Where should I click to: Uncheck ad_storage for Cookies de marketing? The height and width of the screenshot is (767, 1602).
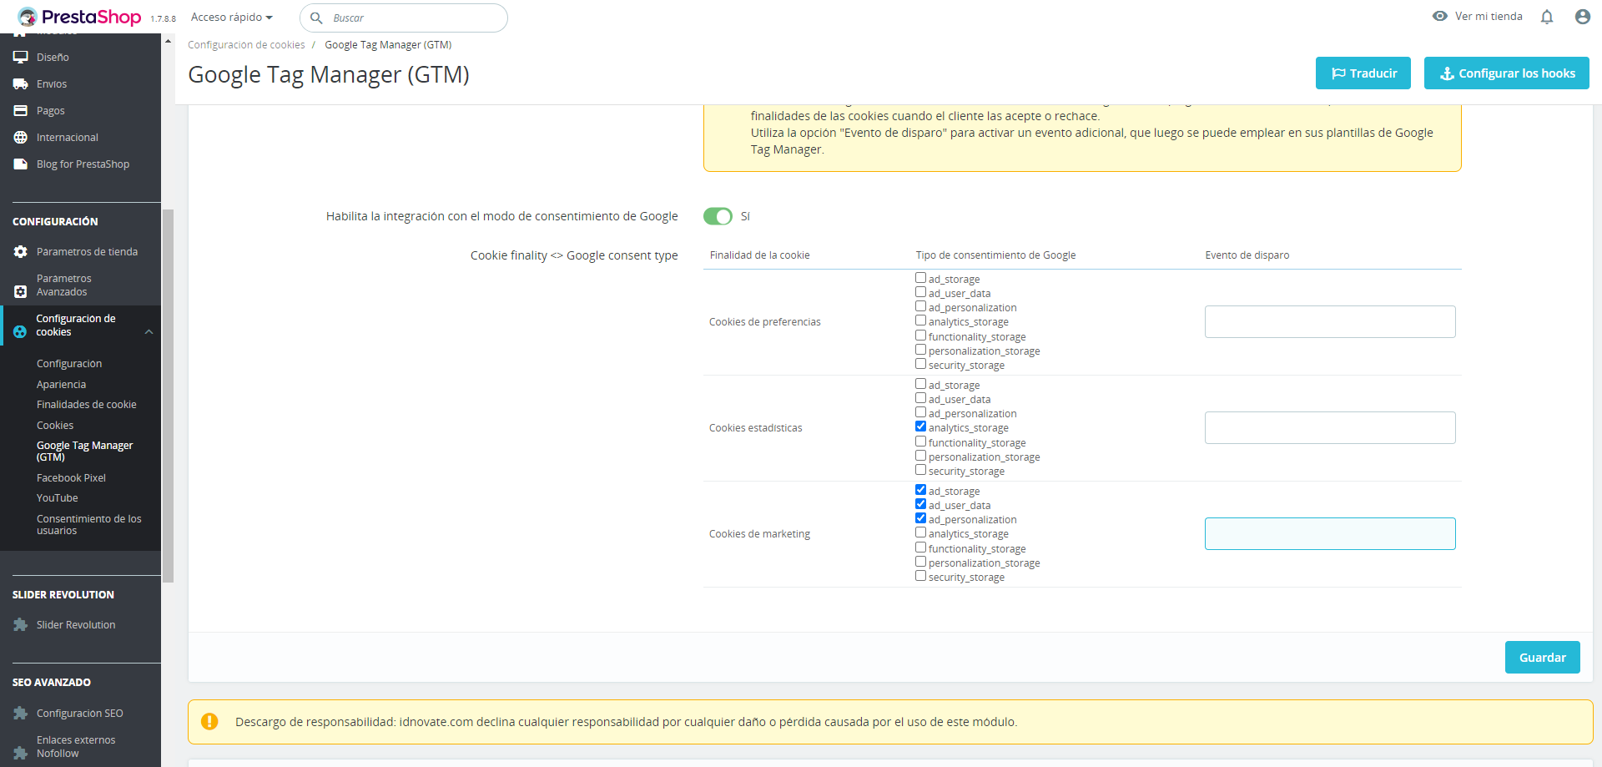tap(920, 490)
